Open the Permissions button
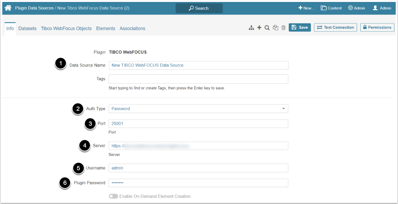 377,28
